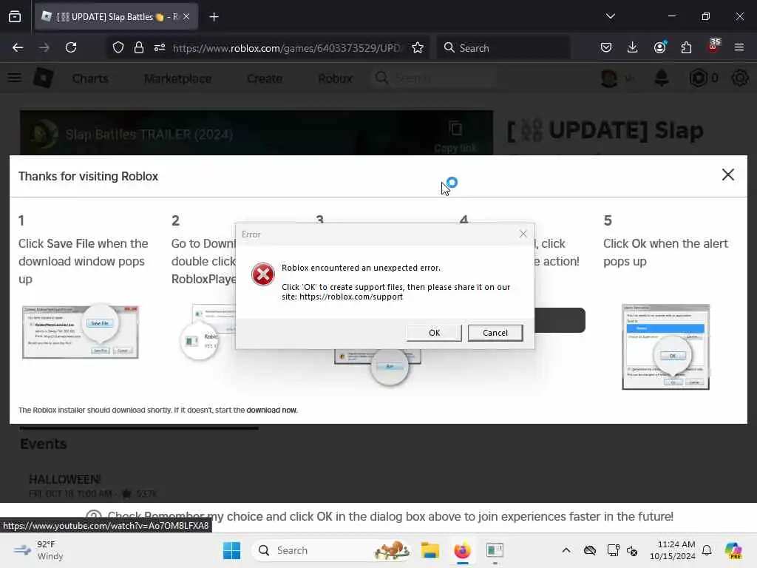The image size is (757, 568).
Task: Open site permissions icon in address bar
Action: click(160, 47)
